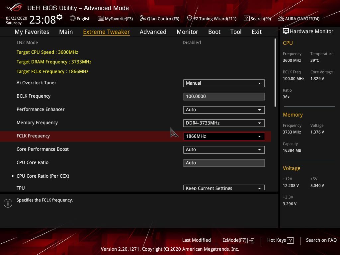Click Target CPU Speed : 3600MHz text
Screen dimensions: 340x255
[47, 52]
